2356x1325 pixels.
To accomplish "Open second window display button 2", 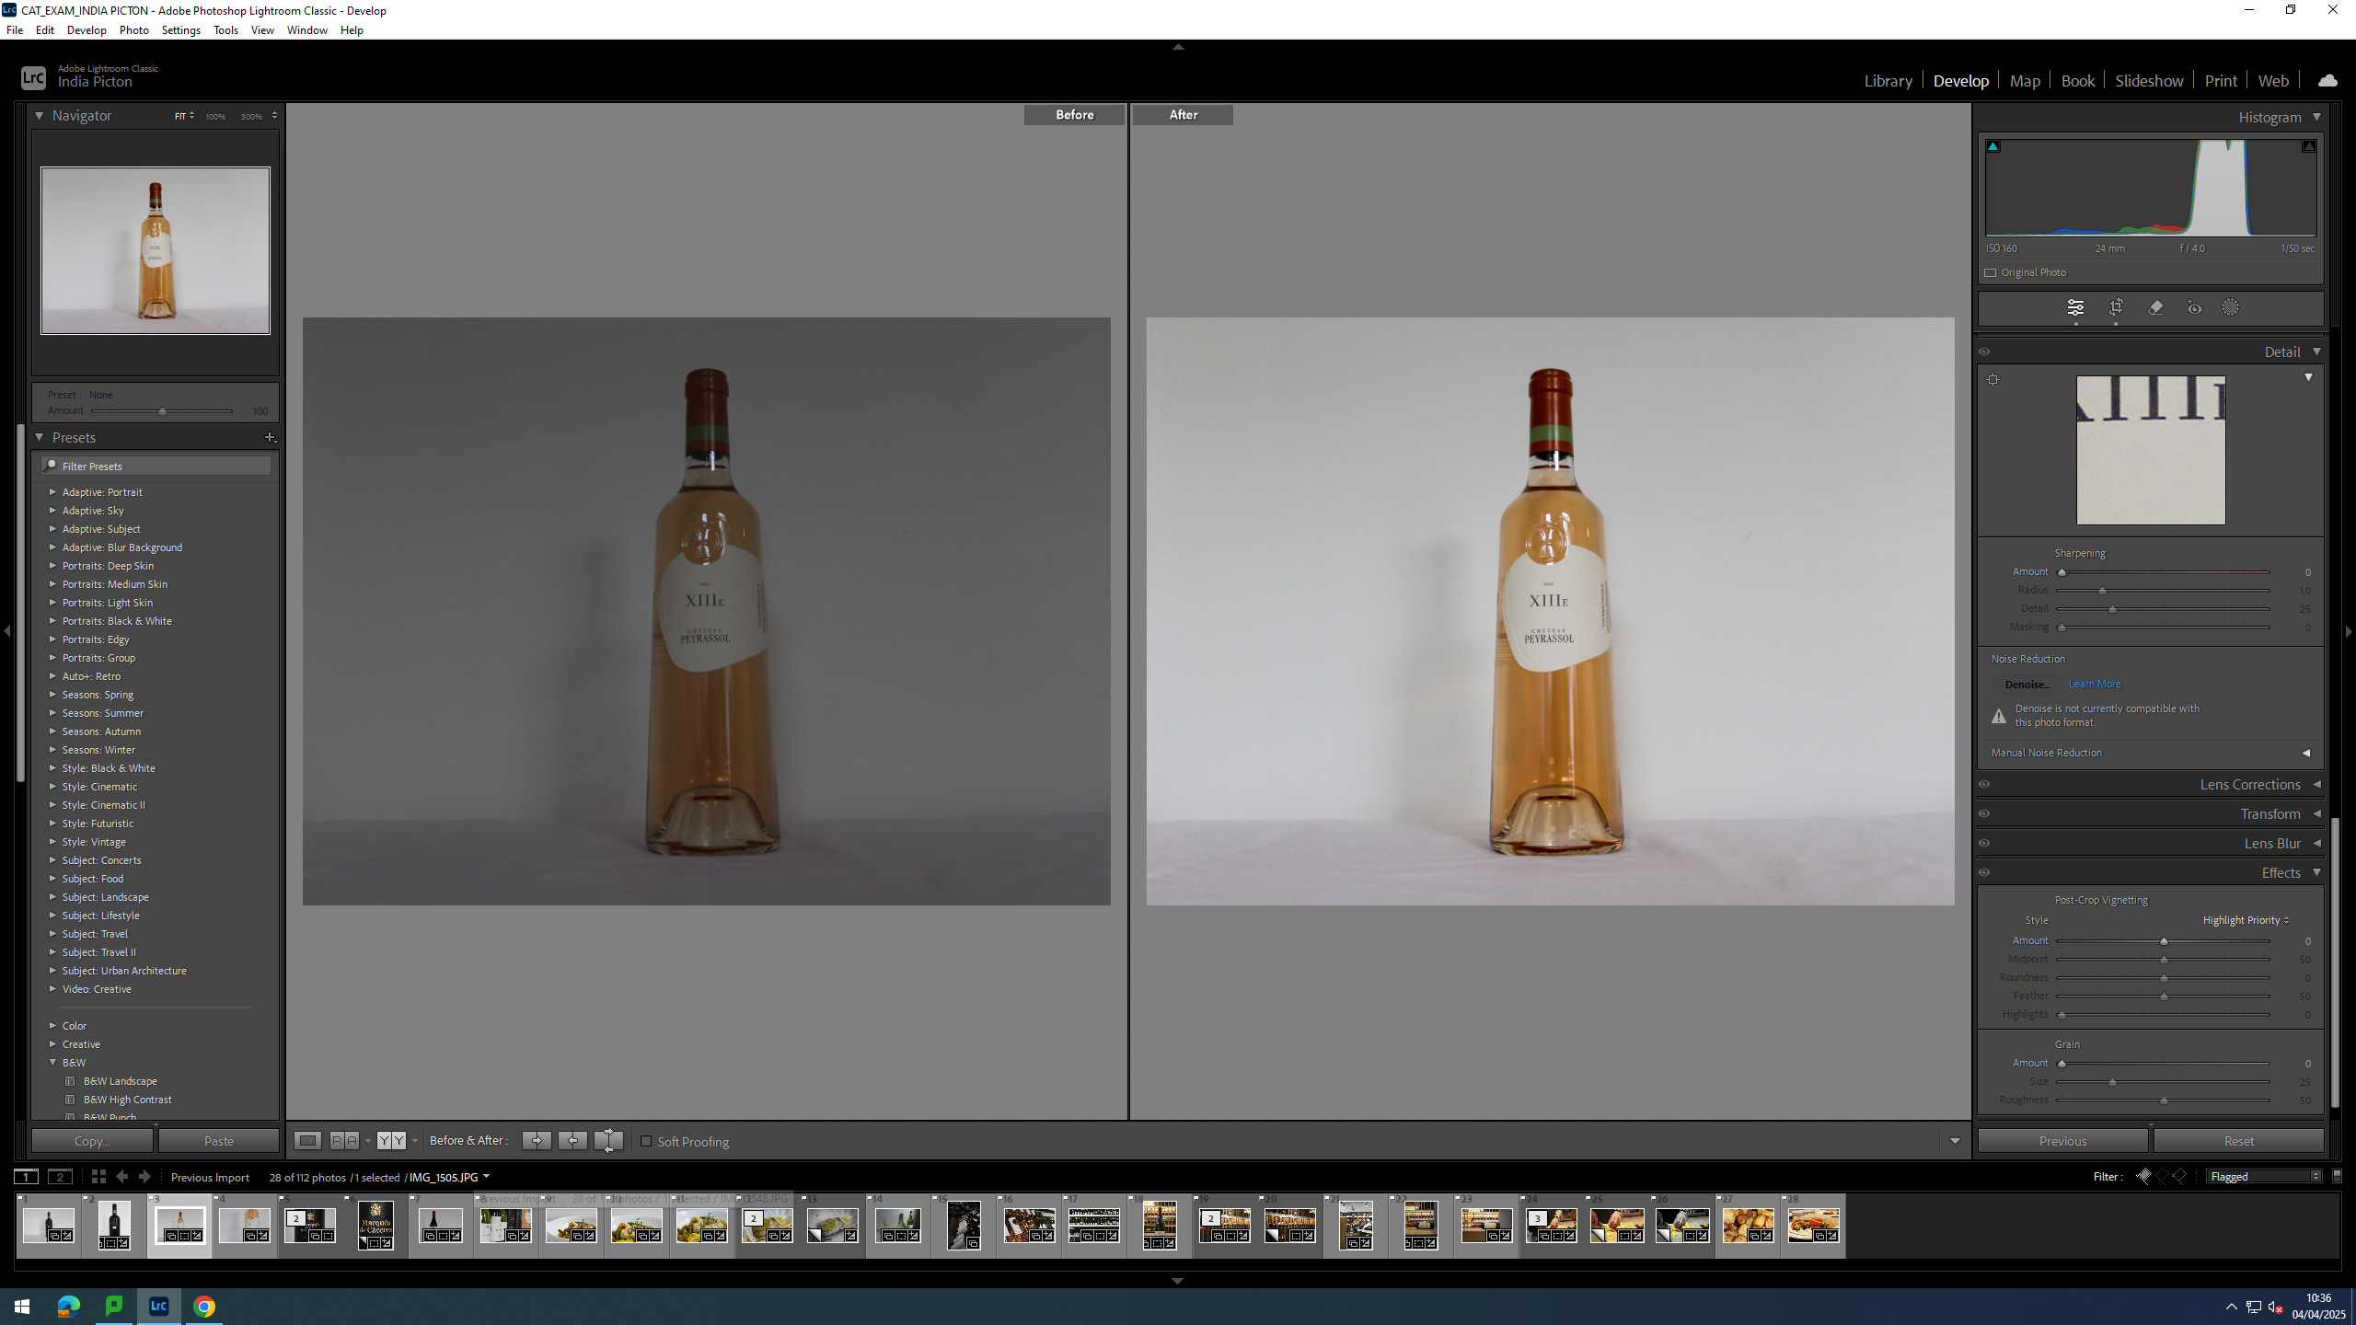I will point(61,1177).
